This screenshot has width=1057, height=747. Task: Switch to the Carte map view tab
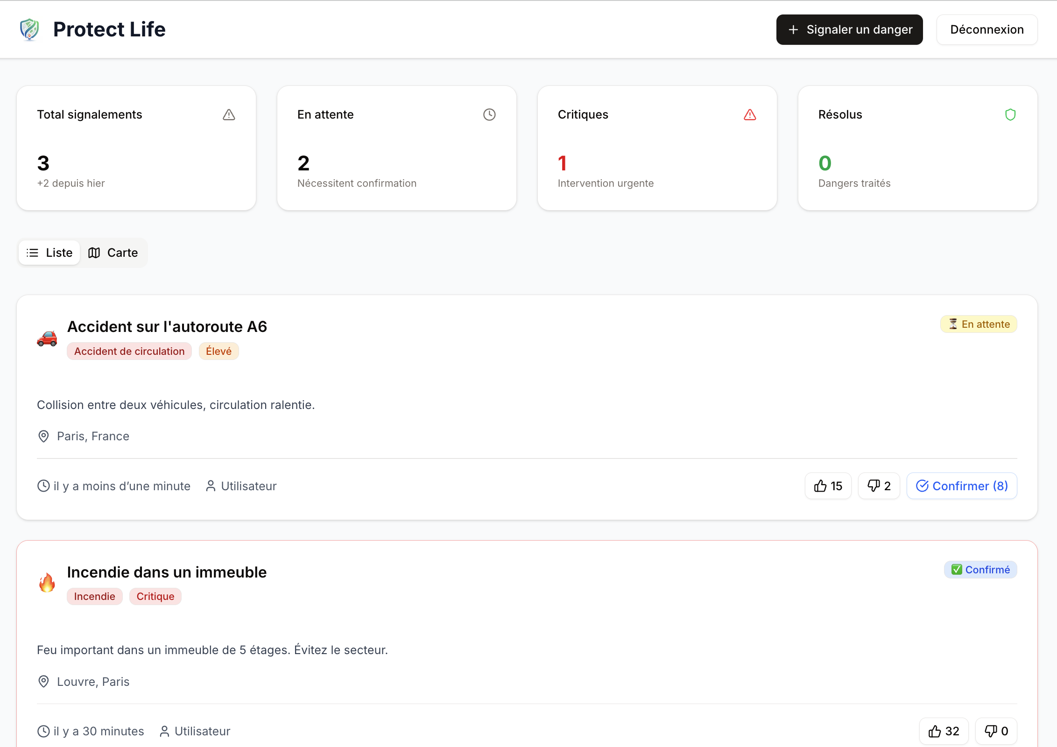click(x=113, y=253)
